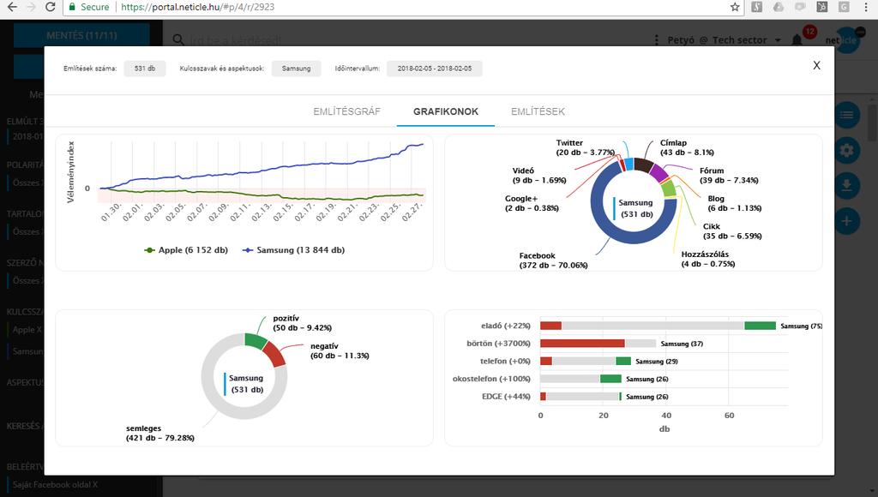
Task: Click the 531 db mentions chip
Action: pos(144,69)
